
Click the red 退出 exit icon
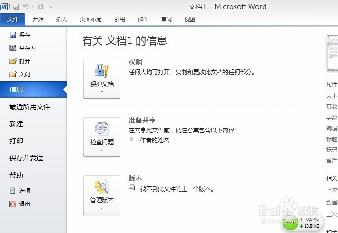[13, 204]
